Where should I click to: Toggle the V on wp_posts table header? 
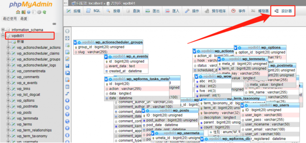pos(144,111)
